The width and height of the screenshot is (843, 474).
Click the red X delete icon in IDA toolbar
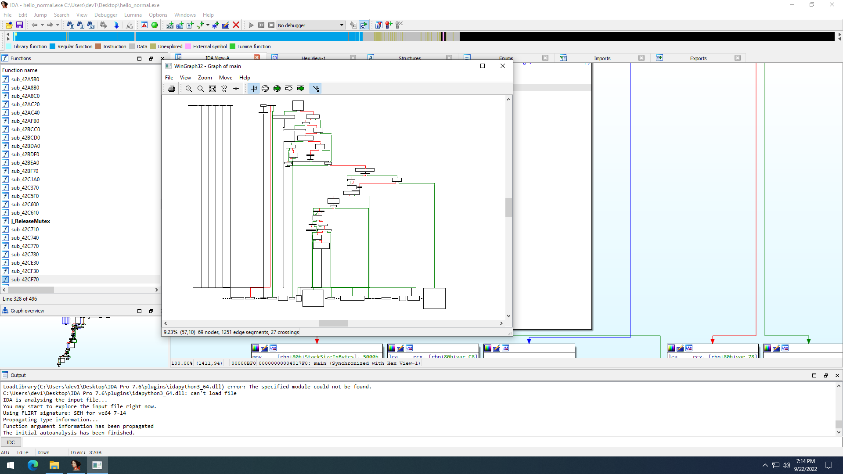point(236,25)
